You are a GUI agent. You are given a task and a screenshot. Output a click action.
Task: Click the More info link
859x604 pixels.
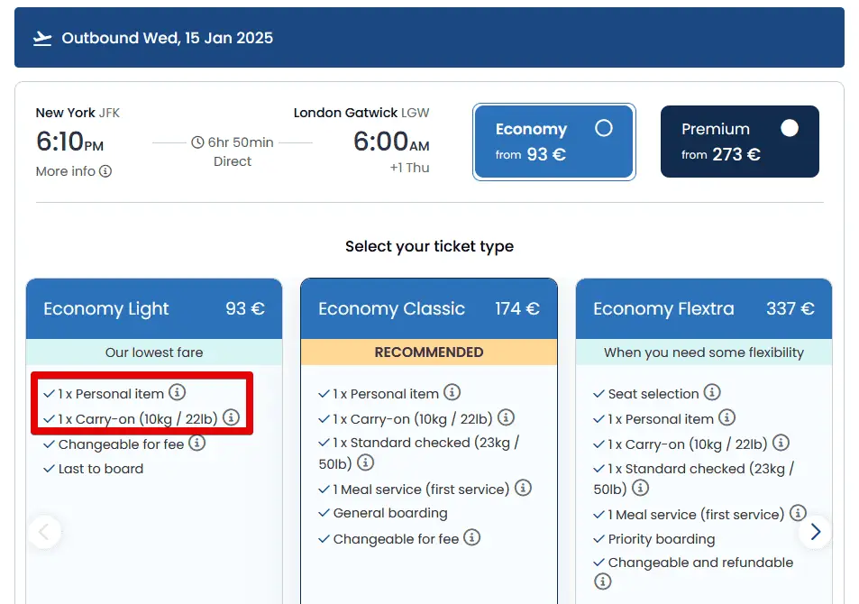(x=66, y=171)
